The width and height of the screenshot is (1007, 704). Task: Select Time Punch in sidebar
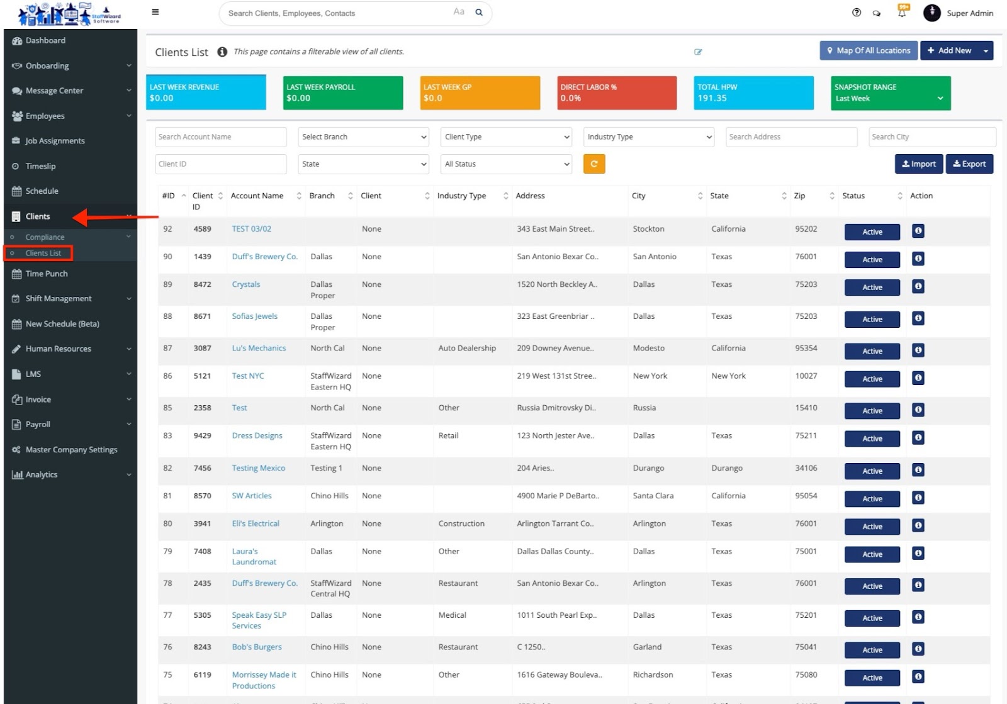47,274
